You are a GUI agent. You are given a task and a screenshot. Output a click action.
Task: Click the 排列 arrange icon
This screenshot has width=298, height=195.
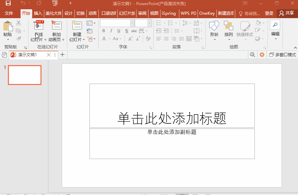tap(228, 26)
